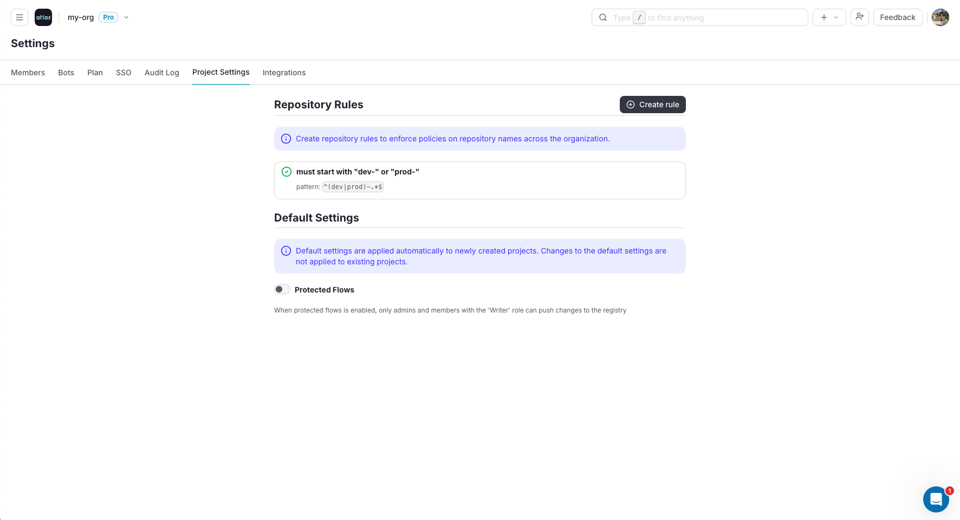Select the regex pattern code chip
Image resolution: width=960 pixels, height=520 pixels.
[353, 186]
